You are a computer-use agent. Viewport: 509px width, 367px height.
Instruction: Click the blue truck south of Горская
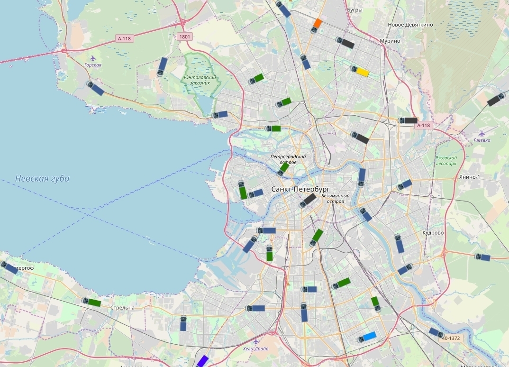tap(96, 88)
